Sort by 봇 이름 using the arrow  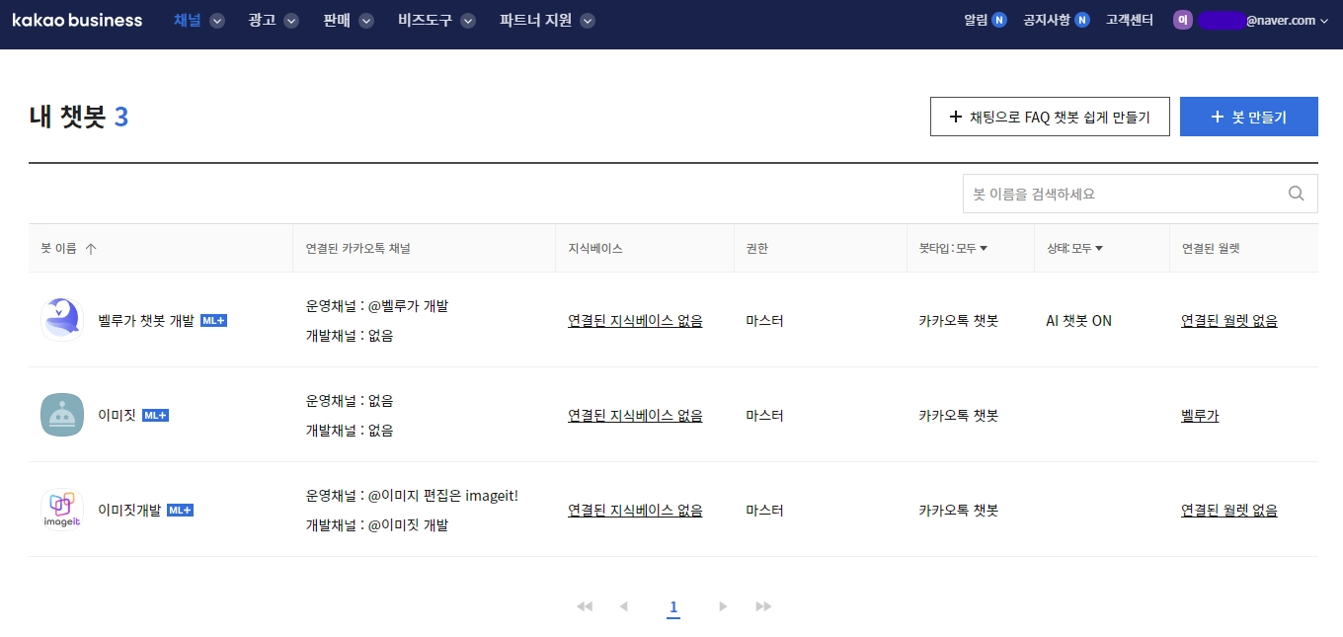click(91, 249)
